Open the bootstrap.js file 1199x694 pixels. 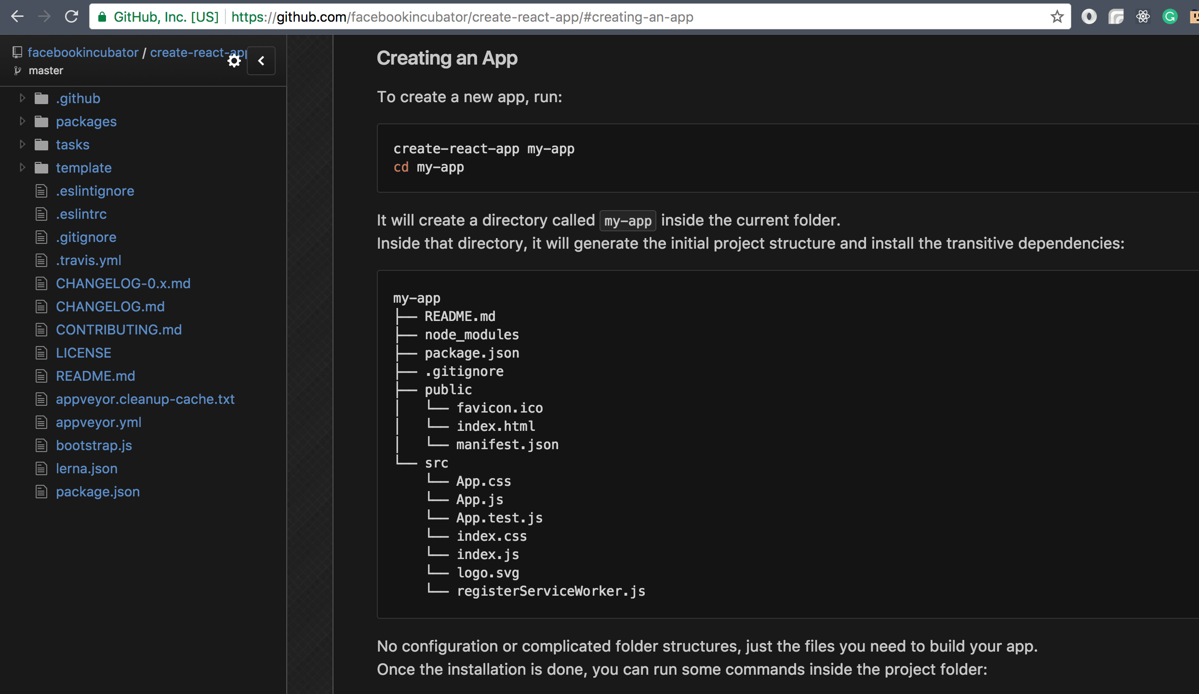tap(94, 445)
